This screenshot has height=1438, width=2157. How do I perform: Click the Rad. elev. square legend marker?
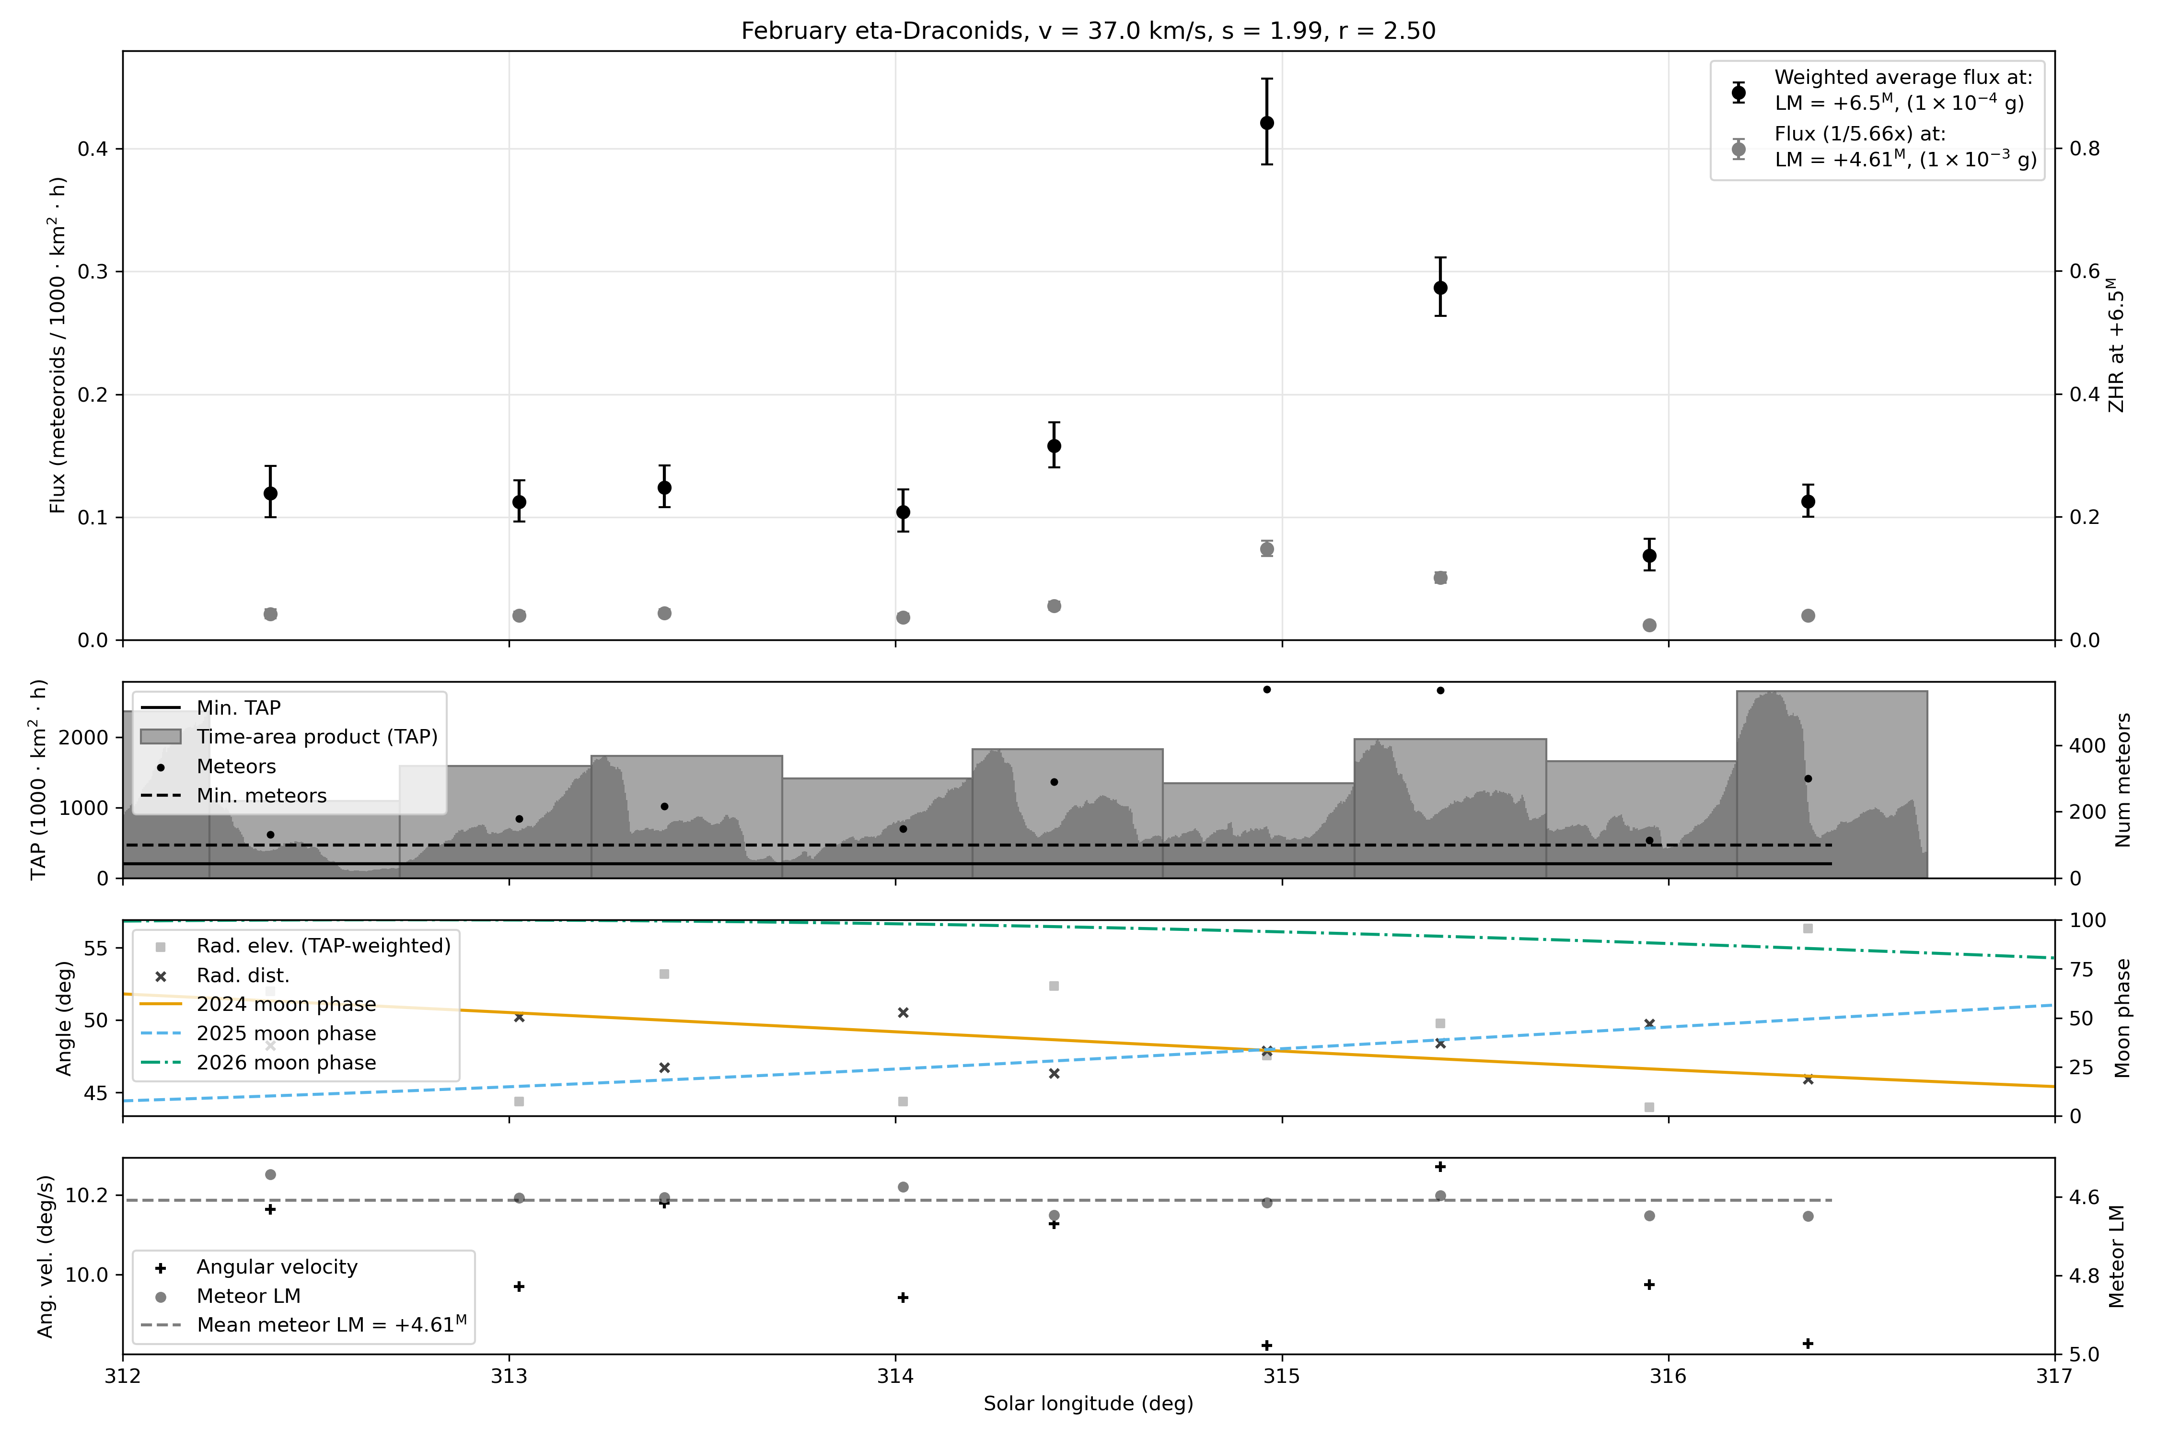pos(161,946)
